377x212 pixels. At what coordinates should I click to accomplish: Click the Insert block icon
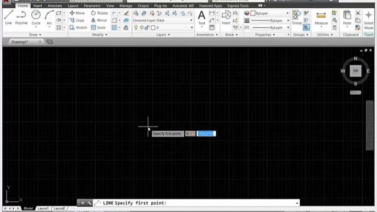click(x=226, y=17)
